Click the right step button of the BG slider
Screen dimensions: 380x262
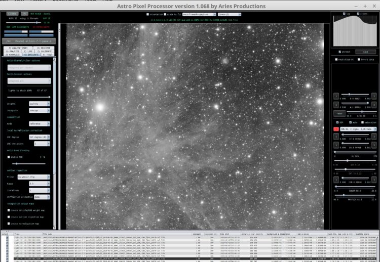pos(374,145)
